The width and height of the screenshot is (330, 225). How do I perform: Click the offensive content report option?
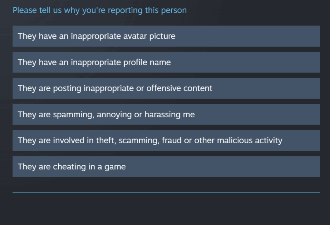pos(166,88)
